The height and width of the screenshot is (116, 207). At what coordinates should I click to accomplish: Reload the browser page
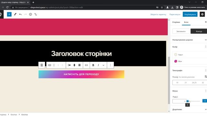(x=7, y=7)
